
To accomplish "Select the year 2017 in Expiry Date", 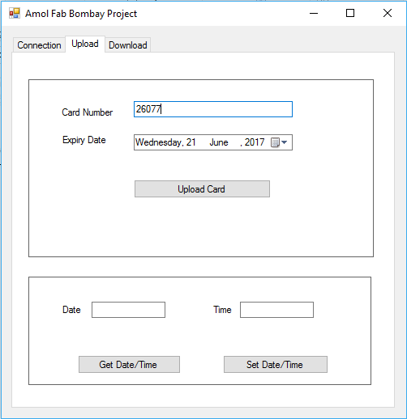I will click(x=255, y=142).
